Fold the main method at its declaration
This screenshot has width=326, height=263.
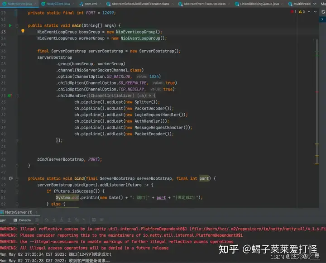coord(17,25)
